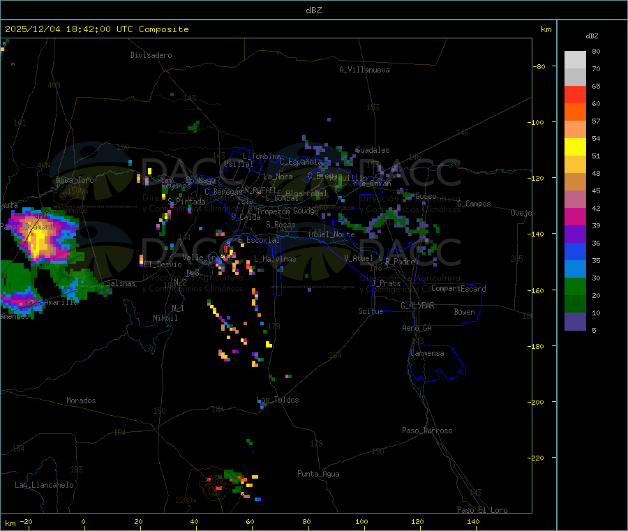Click the Bowen map label

[x=464, y=312]
